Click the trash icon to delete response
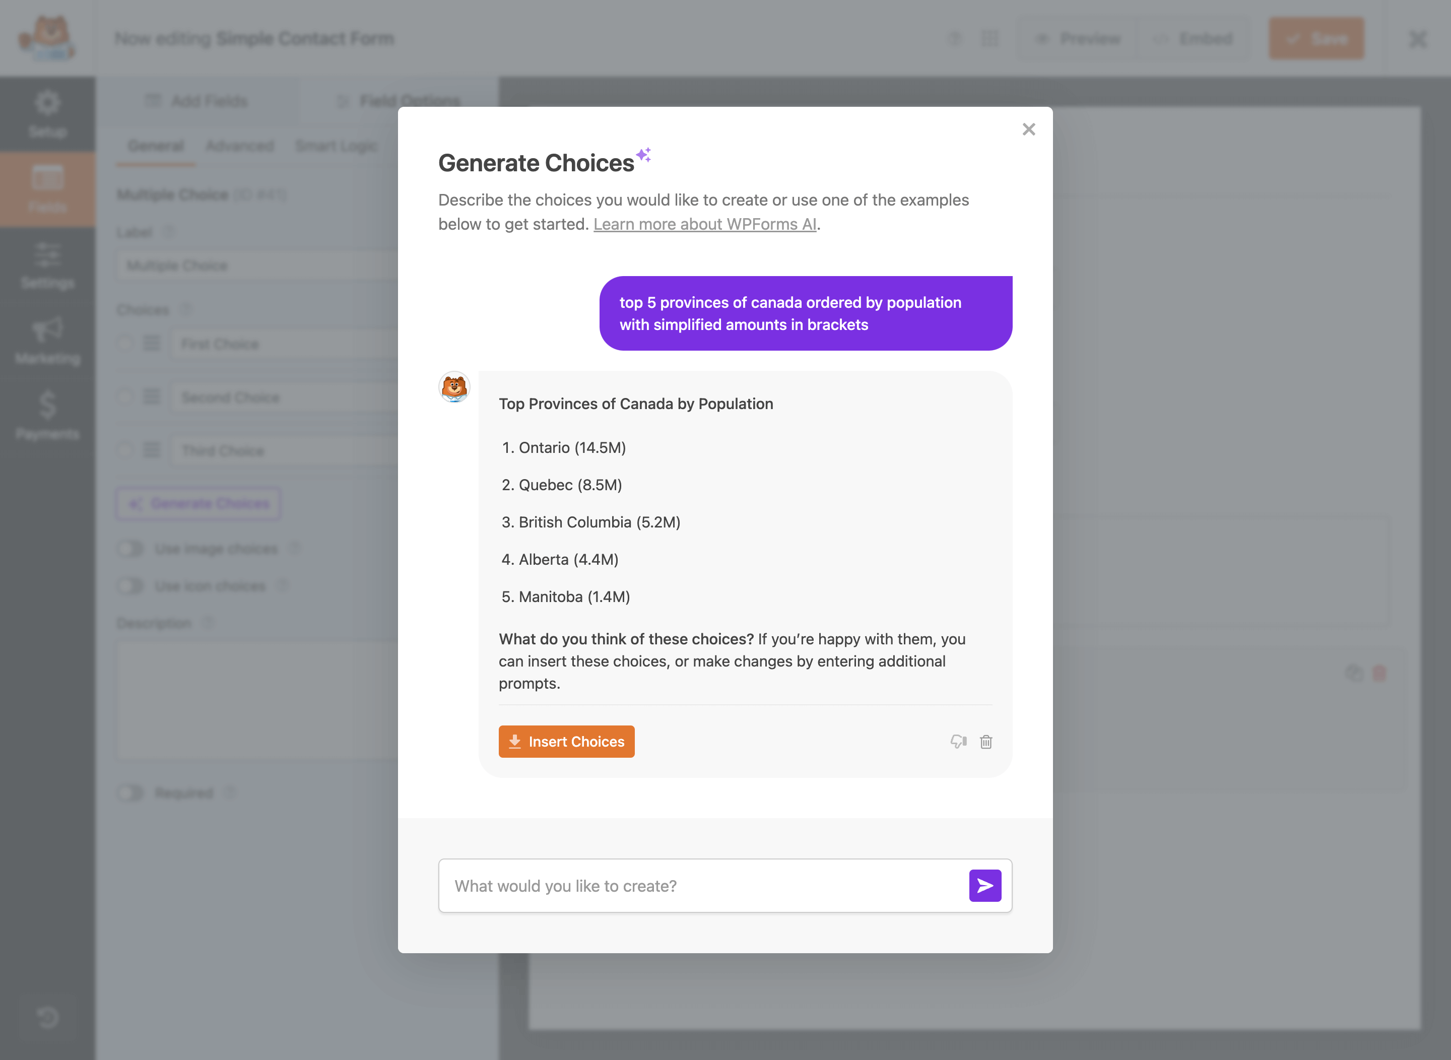This screenshot has width=1451, height=1060. (986, 742)
